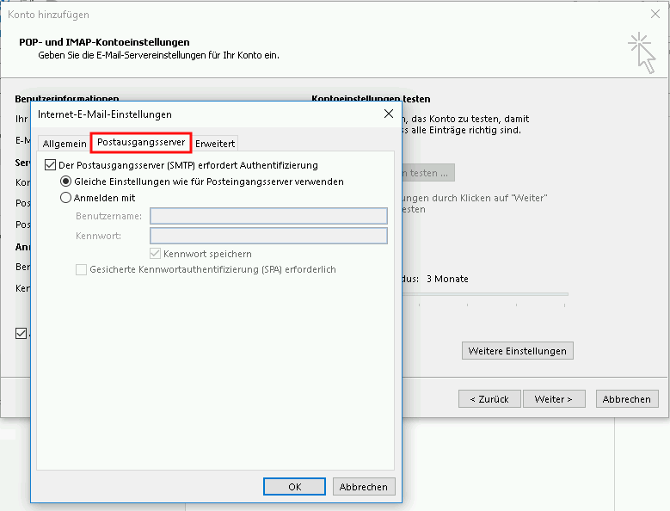The width and height of the screenshot is (670, 511).
Task: Select the Anmelden mit radio button
Action: coord(65,198)
